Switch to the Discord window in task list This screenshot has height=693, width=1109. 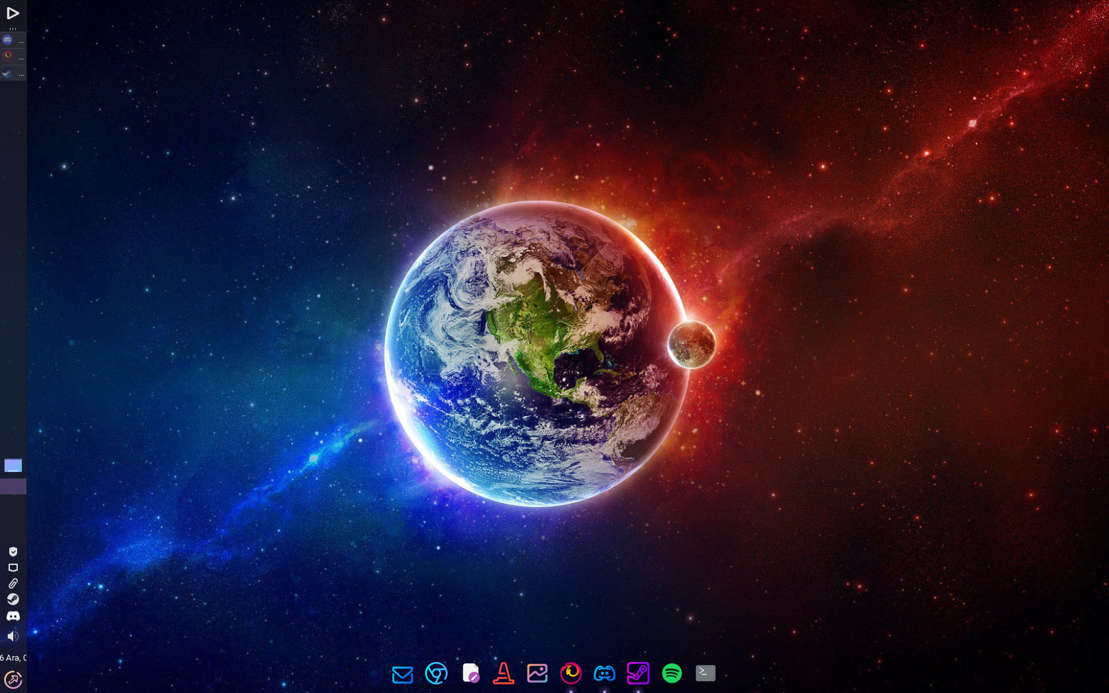(13, 40)
